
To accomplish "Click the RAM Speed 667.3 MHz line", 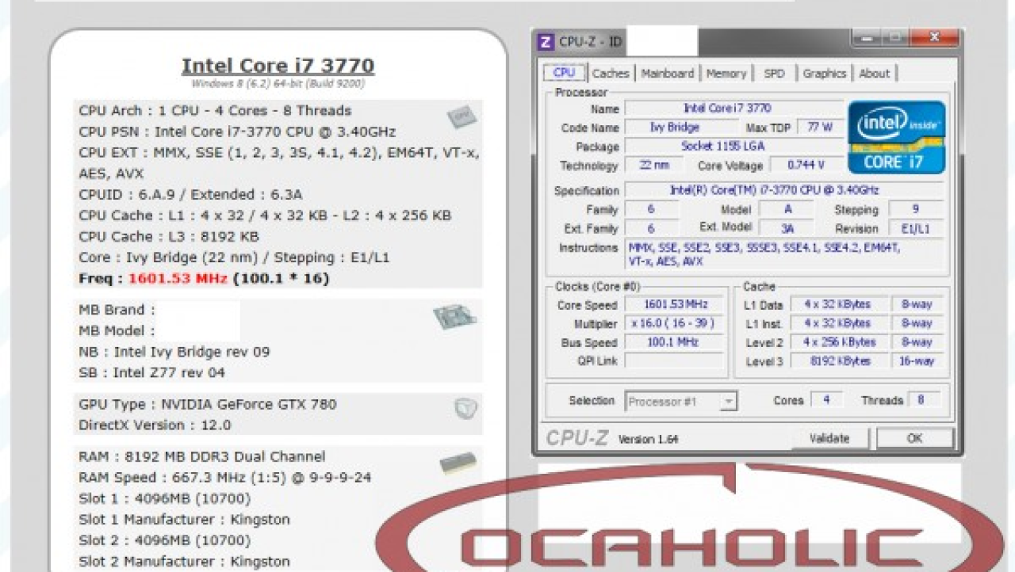I will coord(225,478).
